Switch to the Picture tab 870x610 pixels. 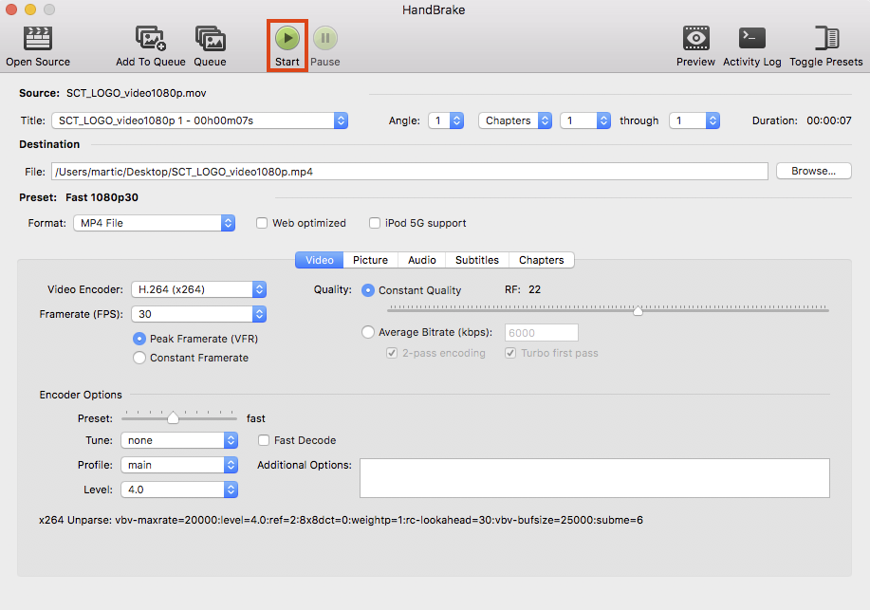(371, 260)
